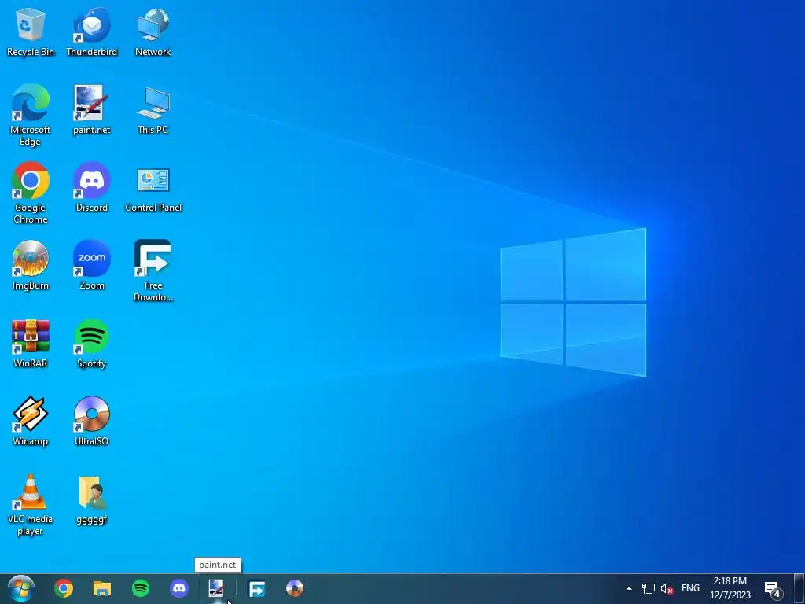Select the Recycle Bin desktop icon
Screen dimensions: 805x604
(31, 31)
